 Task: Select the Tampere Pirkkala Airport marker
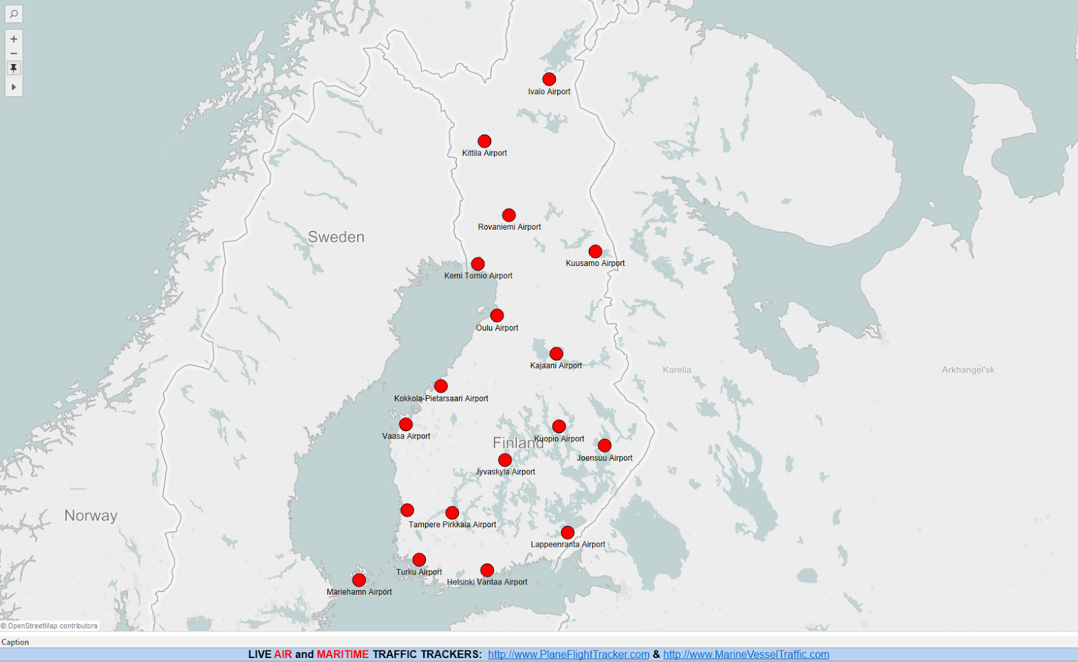(451, 511)
